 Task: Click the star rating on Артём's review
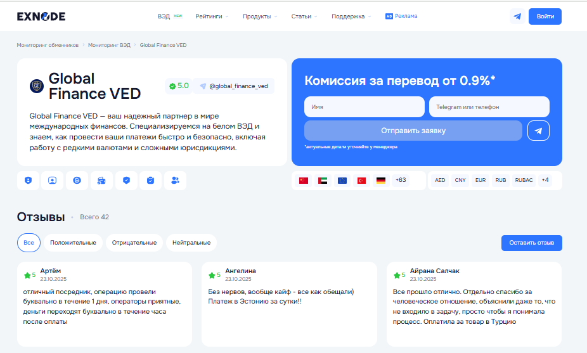pos(30,275)
